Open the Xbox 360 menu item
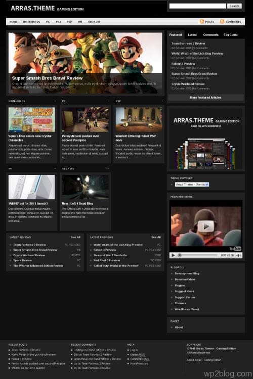This screenshot has width=253, height=379. tap(94, 22)
